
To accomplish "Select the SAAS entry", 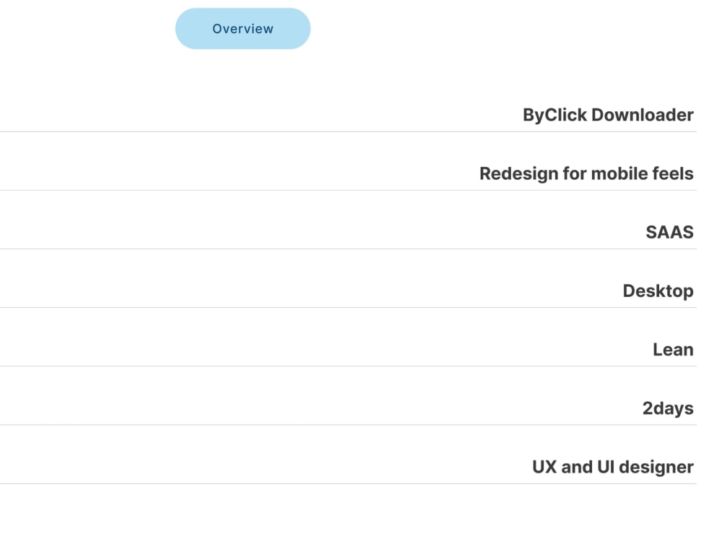I will click(x=669, y=232).
